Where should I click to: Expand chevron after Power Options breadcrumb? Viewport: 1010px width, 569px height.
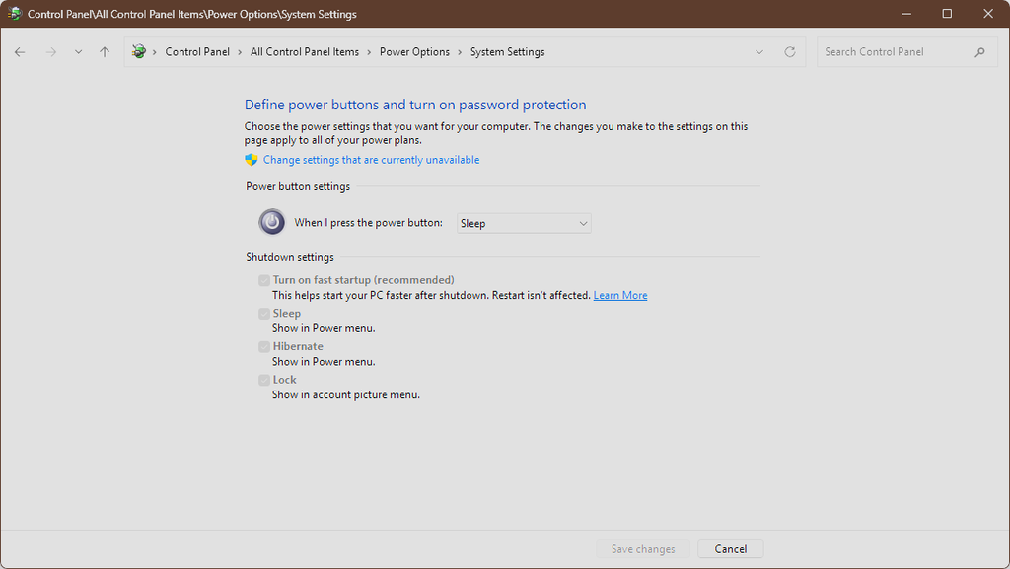click(460, 52)
